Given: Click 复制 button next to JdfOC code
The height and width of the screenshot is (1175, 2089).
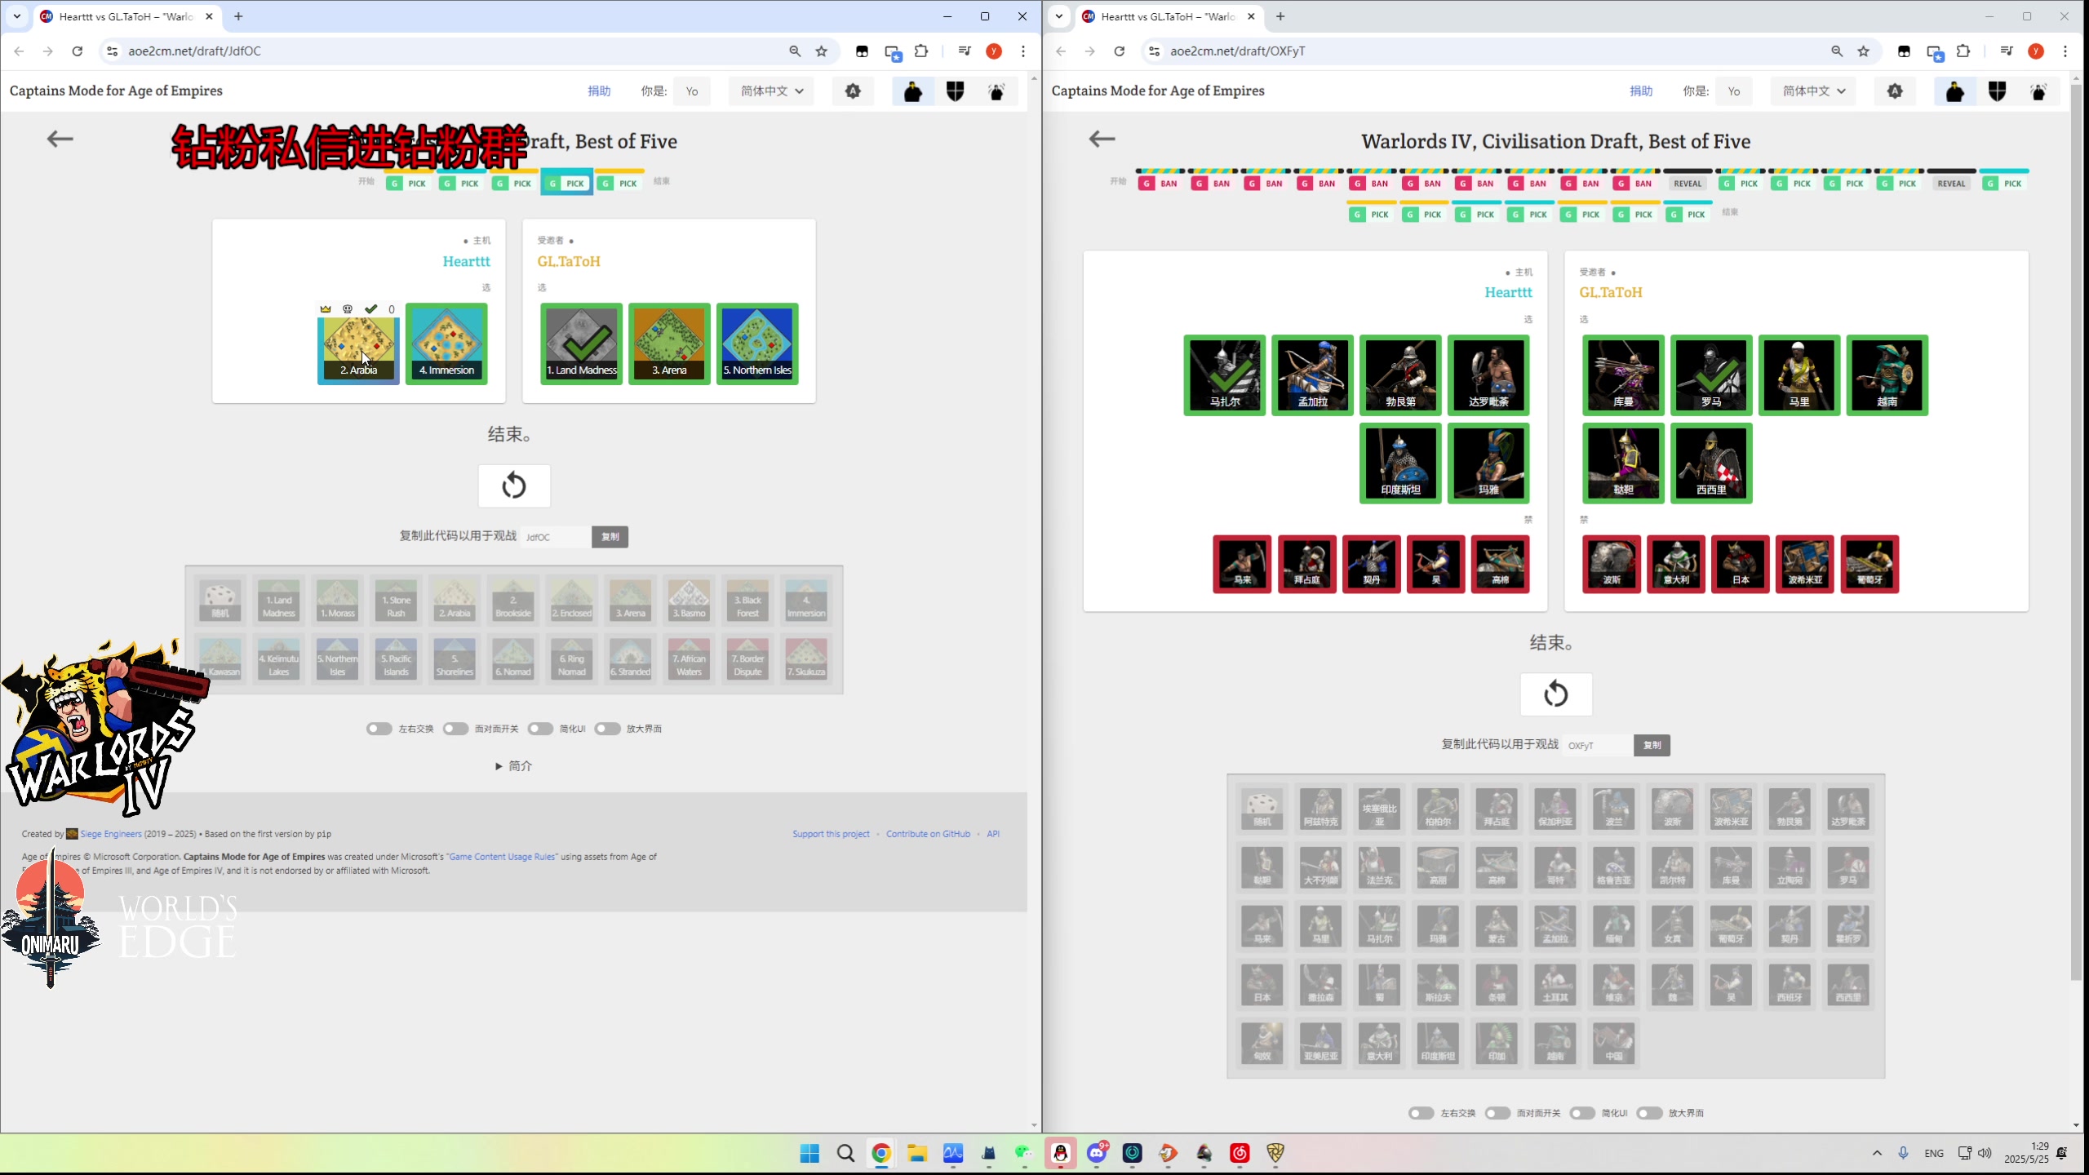Looking at the screenshot, I should [x=610, y=537].
